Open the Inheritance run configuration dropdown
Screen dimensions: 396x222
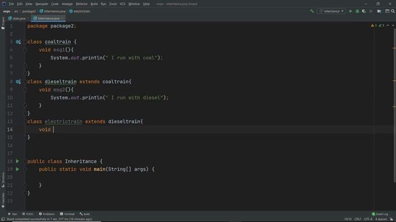pos(332,11)
